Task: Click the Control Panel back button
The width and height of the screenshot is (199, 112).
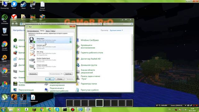Action: point(13,24)
